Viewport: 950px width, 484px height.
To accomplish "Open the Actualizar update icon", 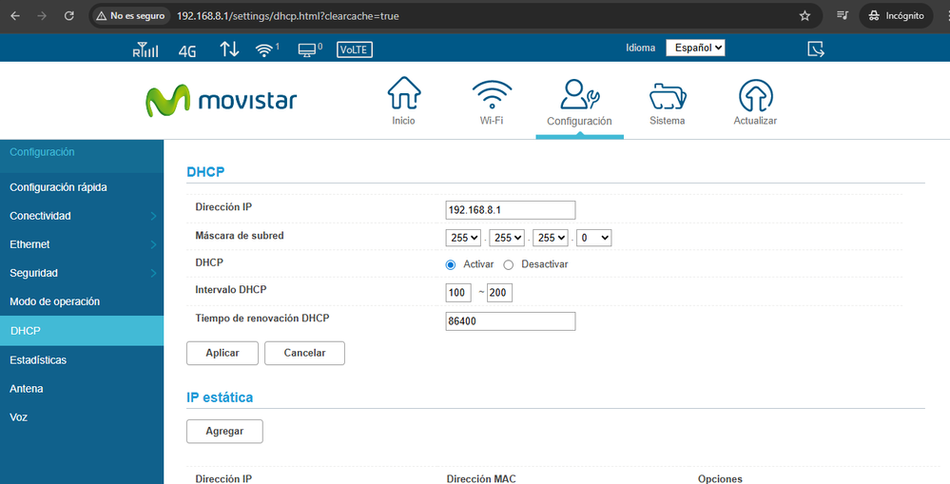I will (x=755, y=96).
